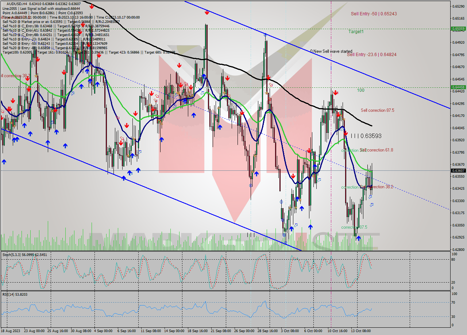Click the Stochastic scale value 20

coord(453,282)
